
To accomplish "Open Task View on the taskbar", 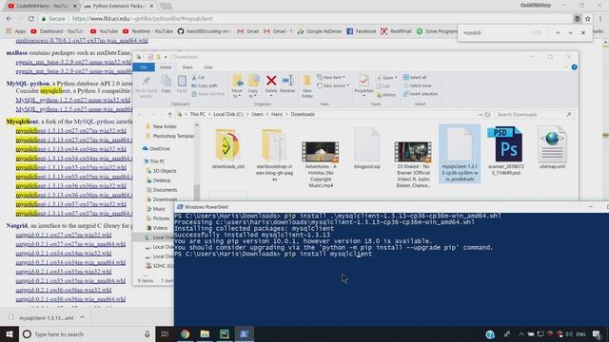I will tap(165, 333).
